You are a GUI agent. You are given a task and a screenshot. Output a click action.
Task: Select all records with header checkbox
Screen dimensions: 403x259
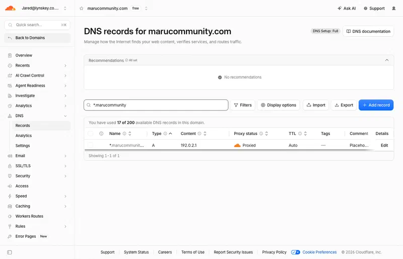[x=91, y=134]
